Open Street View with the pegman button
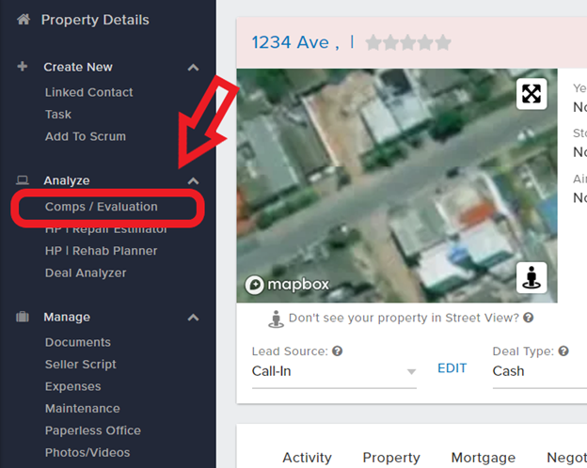 [531, 277]
